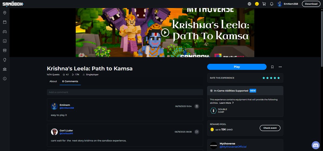Switch to the About tab
Image resolution: width=323 pixels, height=151 pixels.
coord(53,81)
